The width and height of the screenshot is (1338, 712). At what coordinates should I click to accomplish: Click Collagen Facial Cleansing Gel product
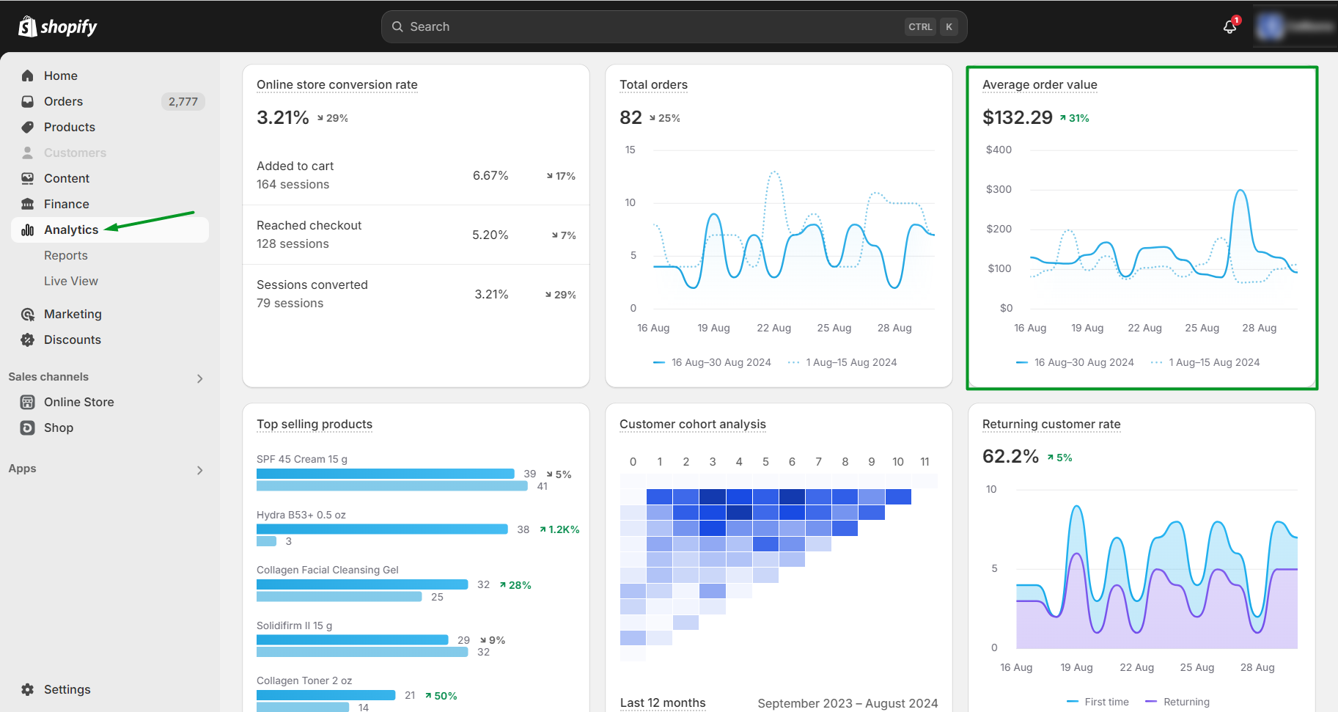pyautogui.click(x=328, y=570)
